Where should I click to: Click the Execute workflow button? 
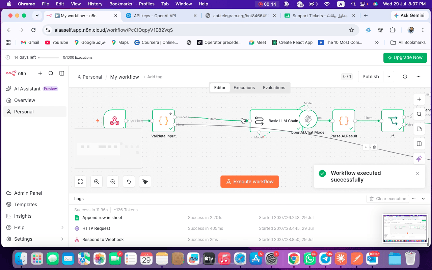pyautogui.click(x=250, y=182)
